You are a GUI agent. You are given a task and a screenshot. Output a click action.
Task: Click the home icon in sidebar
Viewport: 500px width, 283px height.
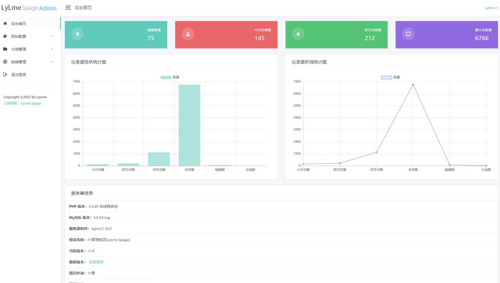(5, 24)
